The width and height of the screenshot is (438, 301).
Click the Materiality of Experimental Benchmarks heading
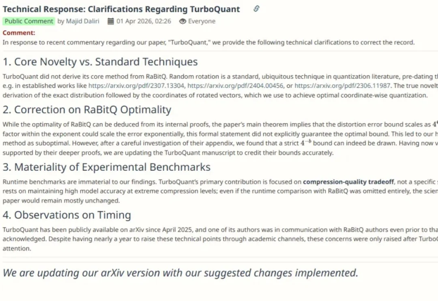[x=106, y=167]
